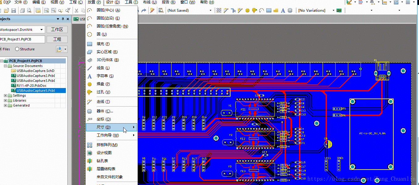
Task: Open the No Variations dropdown
Action: 333,11
